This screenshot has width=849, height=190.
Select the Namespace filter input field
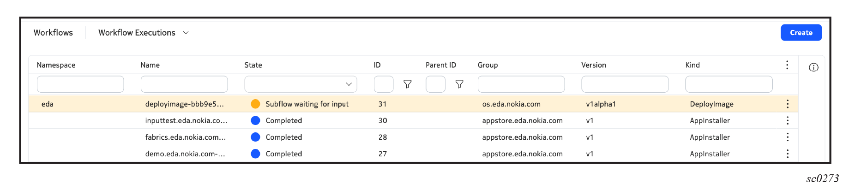(80, 84)
